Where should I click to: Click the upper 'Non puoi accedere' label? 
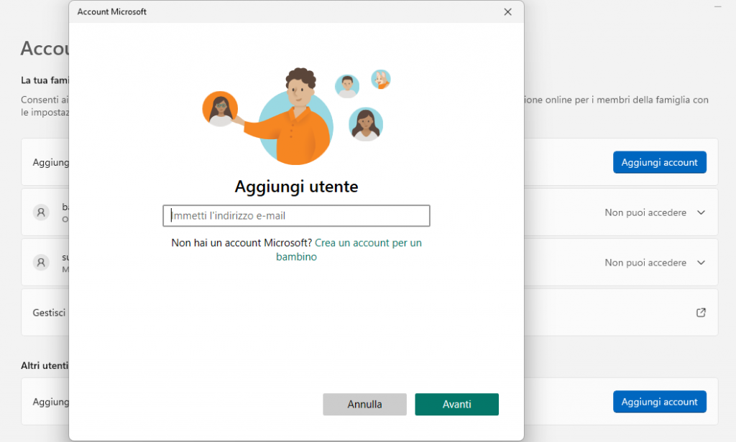click(x=645, y=212)
